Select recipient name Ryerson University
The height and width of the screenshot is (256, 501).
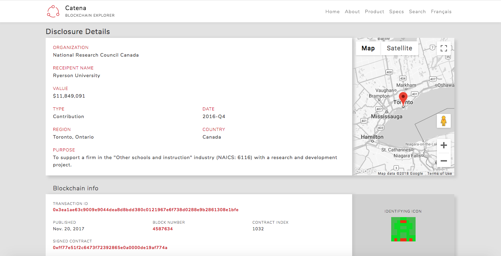point(77,75)
